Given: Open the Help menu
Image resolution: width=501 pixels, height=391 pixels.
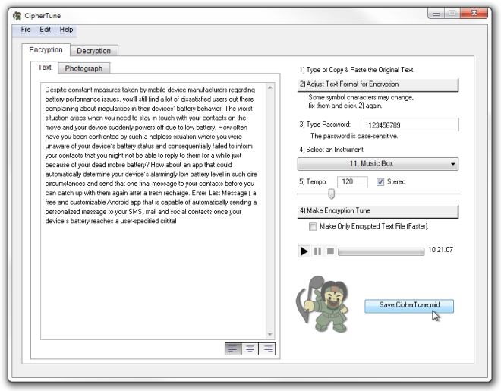Looking at the screenshot, I should point(67,30).
